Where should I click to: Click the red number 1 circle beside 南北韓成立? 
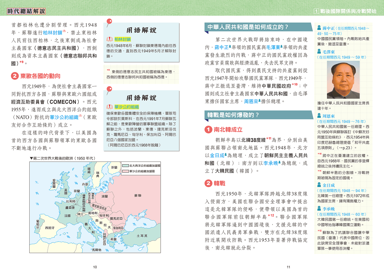pyautogui.click(x=208, y=129)
